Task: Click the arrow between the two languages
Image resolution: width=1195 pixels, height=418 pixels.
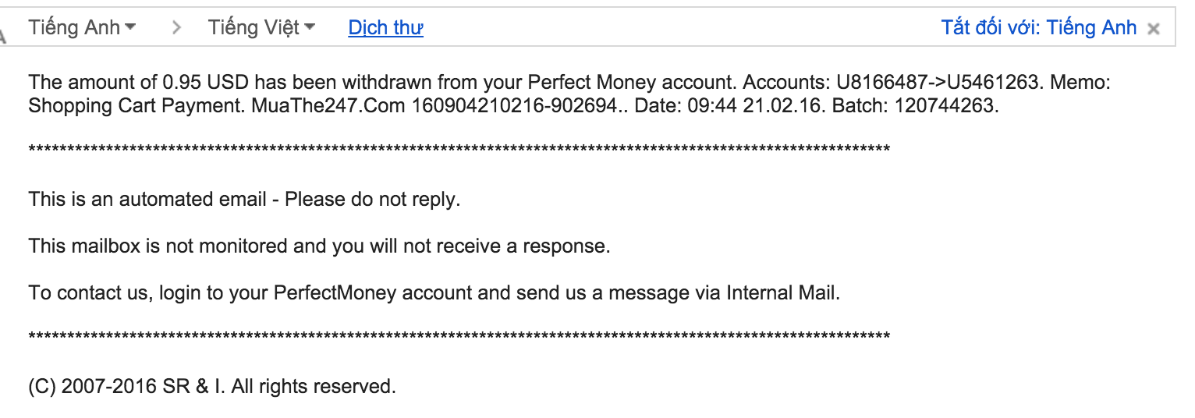Action: 176,28
